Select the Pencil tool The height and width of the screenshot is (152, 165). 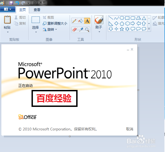pyautogui.click(x=74, y=21)
